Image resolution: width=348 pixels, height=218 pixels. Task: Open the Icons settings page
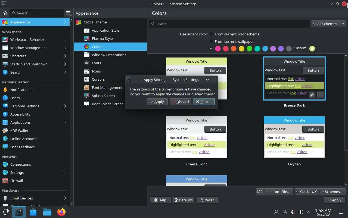click(110, 71)
